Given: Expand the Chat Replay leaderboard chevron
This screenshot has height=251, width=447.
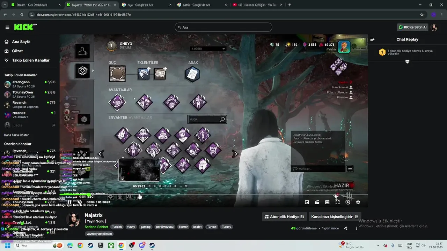Looking at the screenshot, I should [407, 62].
